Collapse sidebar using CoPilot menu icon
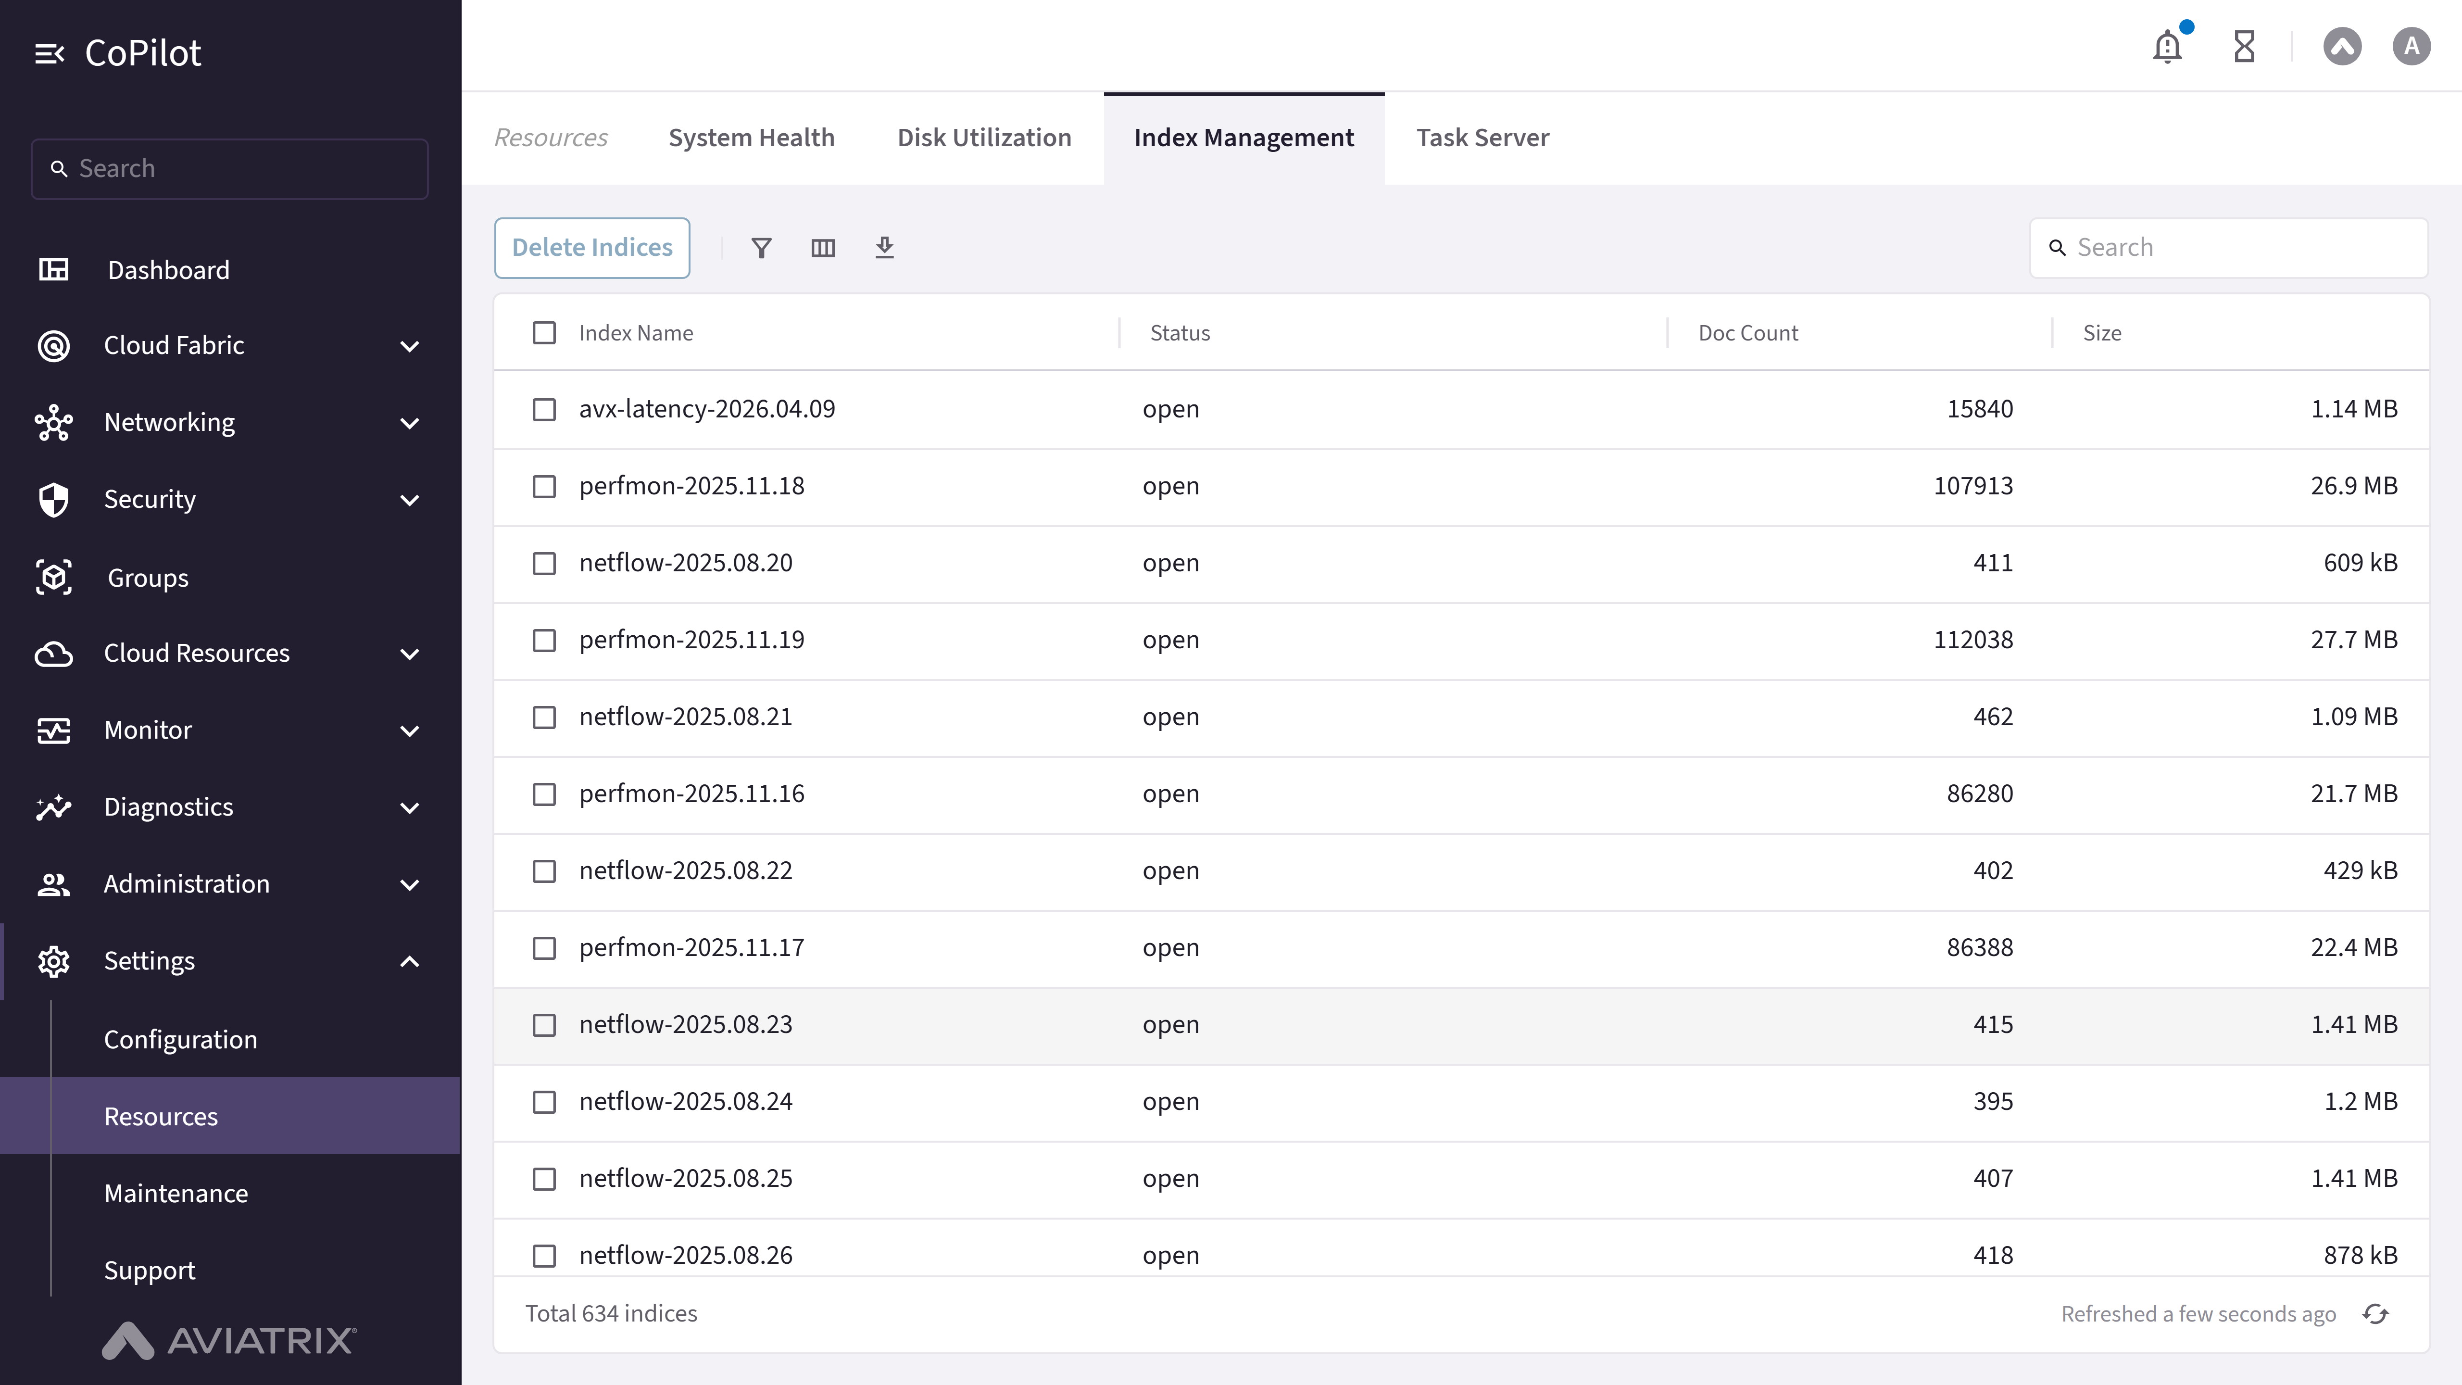Image resolution: width=2462 pixels, height=1385 pixels. click(50, 53)
